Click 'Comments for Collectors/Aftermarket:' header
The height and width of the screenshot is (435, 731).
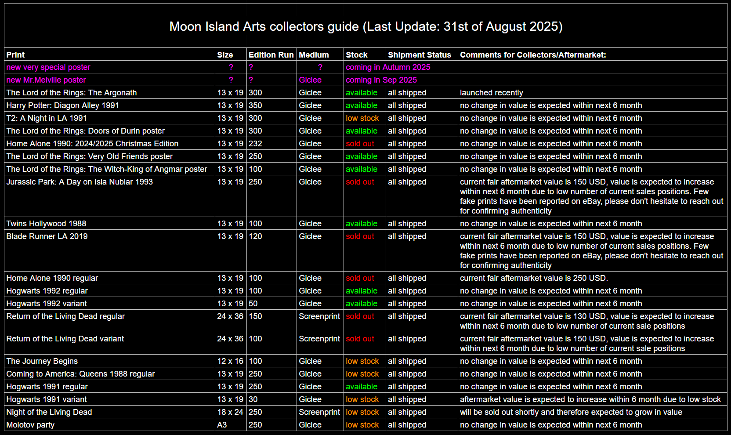[533, 54]
